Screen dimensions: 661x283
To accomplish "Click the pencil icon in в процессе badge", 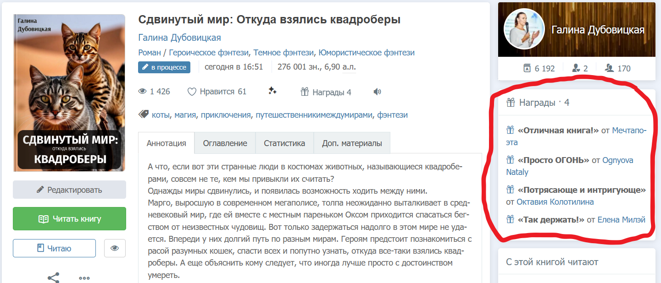I will tap(145, 67).
